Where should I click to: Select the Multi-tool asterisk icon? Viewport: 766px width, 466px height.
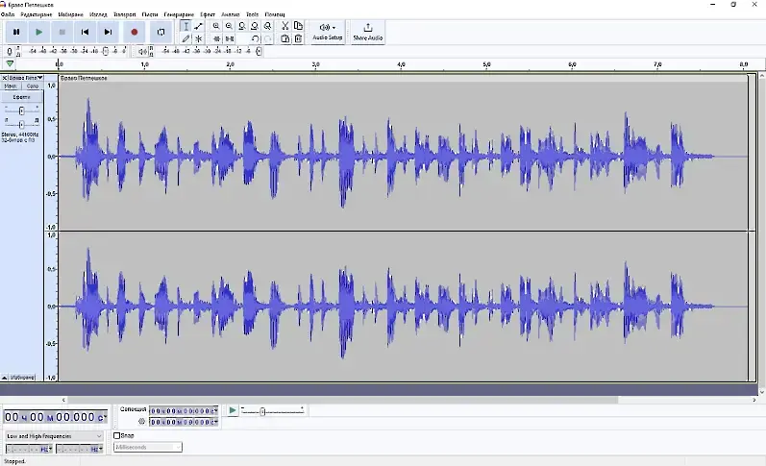pyautogui.click(x=198, y=38)
